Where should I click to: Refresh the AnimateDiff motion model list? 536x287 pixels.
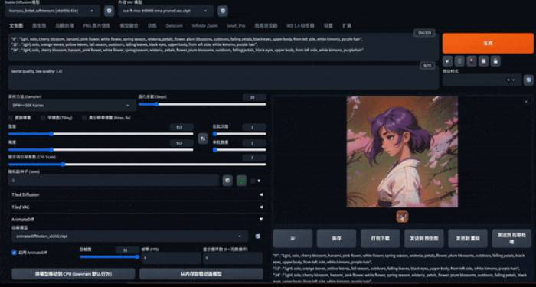[x=258, y=236]
